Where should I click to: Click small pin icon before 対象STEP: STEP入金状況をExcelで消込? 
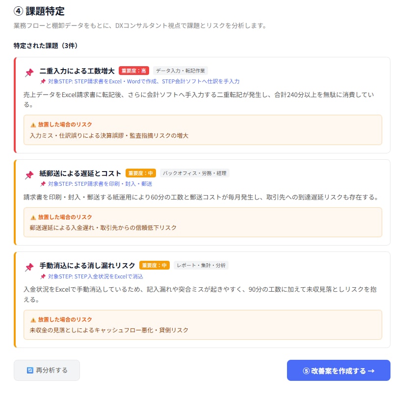coord(43,276)
